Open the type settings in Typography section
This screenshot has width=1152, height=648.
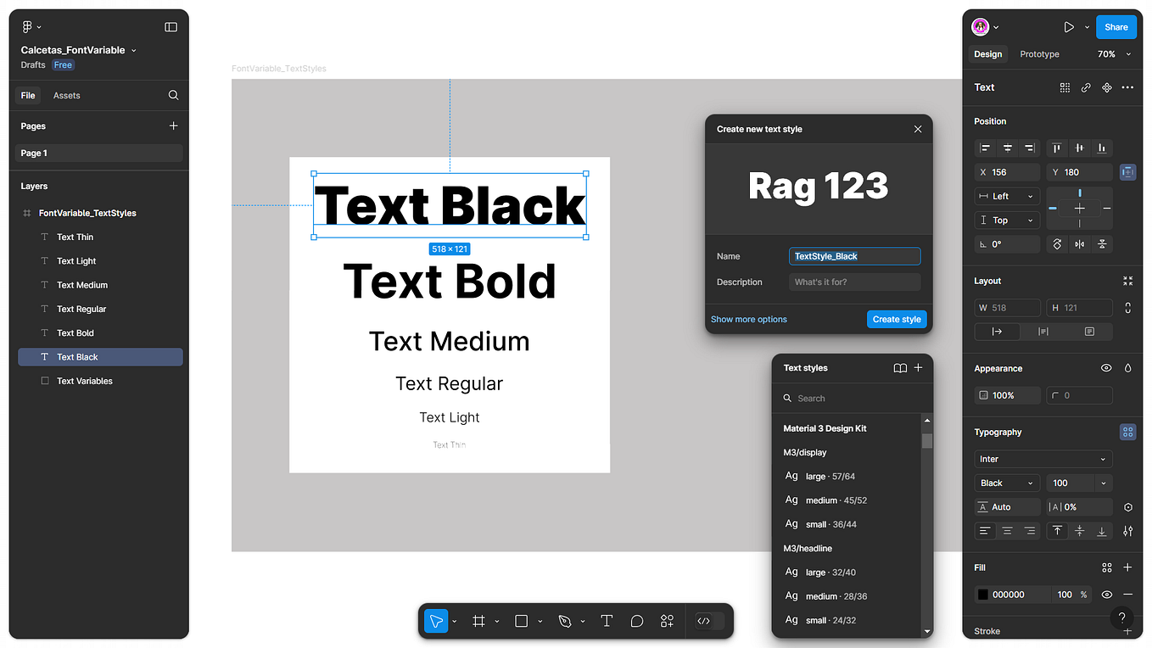(x=1127, y=432)
